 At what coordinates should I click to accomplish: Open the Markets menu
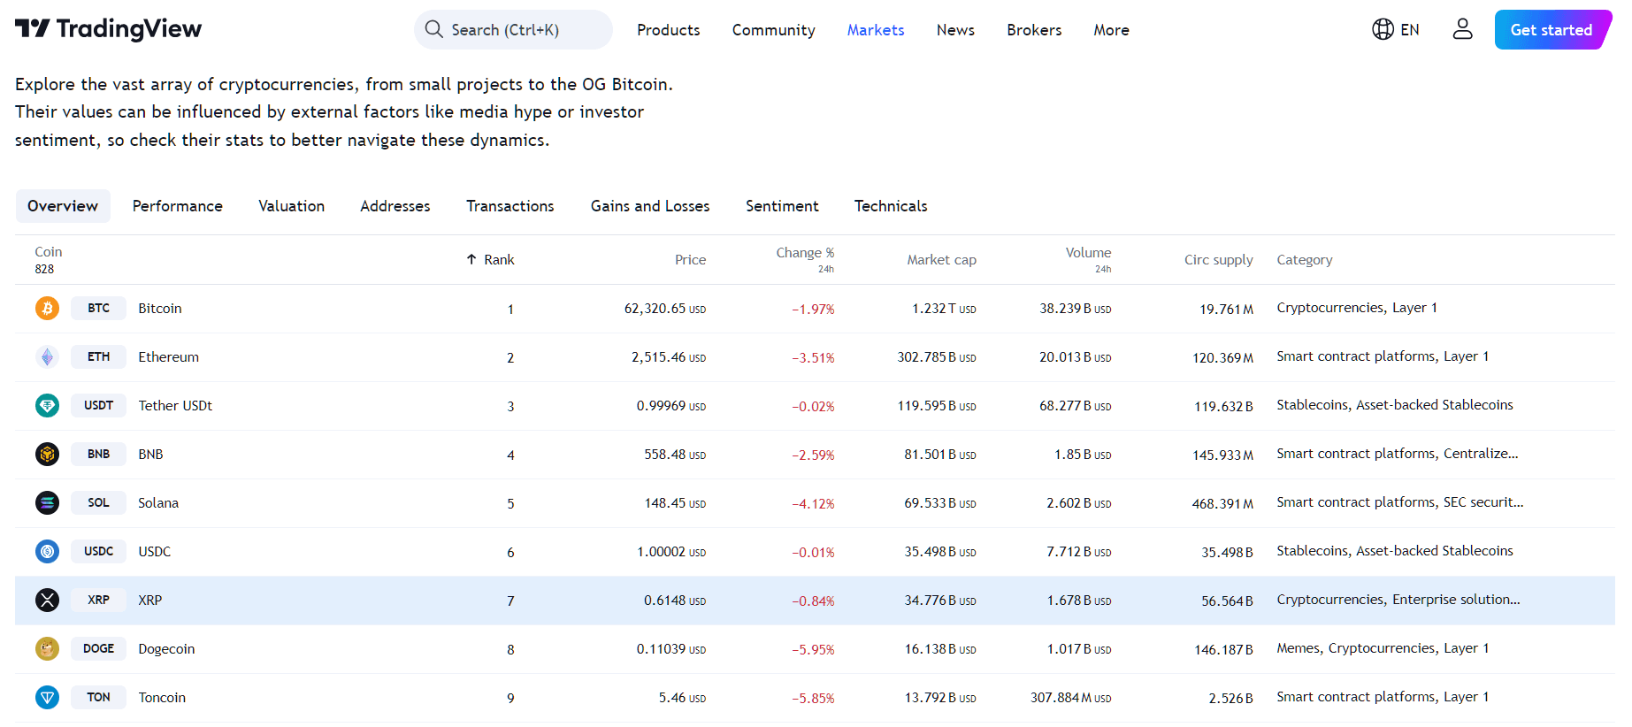(x=876, y=30)
